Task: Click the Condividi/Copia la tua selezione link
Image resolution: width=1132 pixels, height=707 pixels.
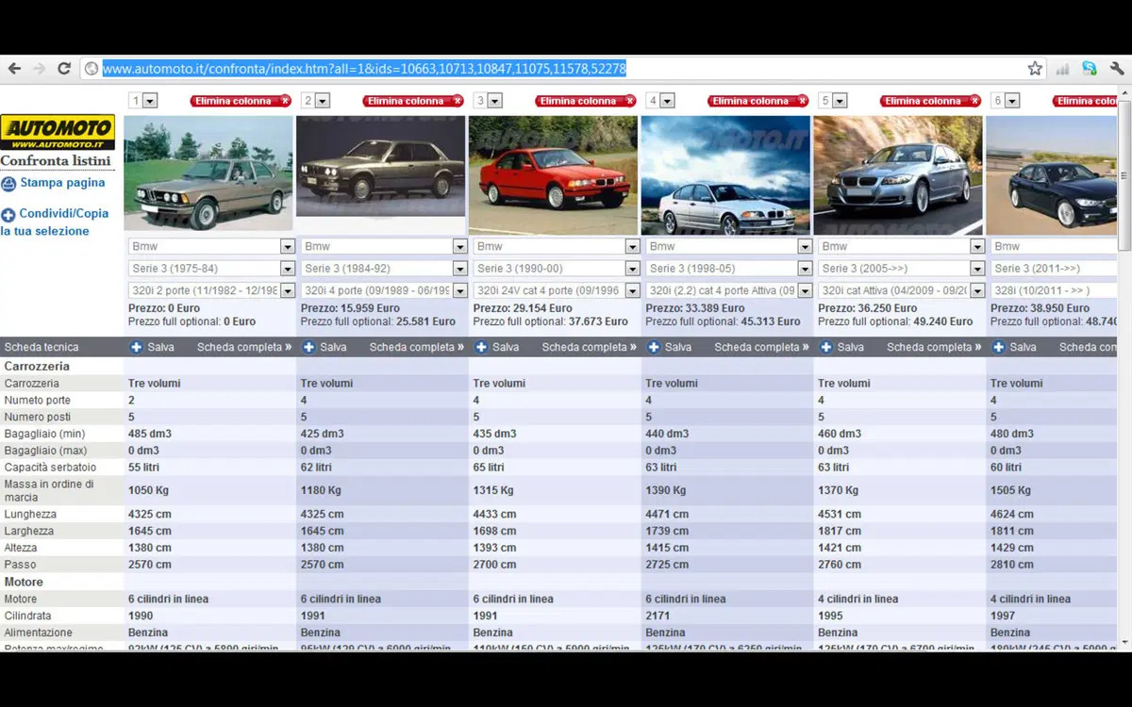Action: coord(55,222)
